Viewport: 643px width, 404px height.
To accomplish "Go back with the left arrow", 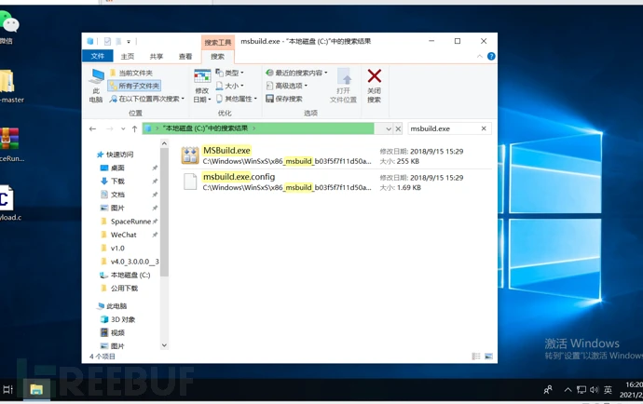I will coord(92,128).
